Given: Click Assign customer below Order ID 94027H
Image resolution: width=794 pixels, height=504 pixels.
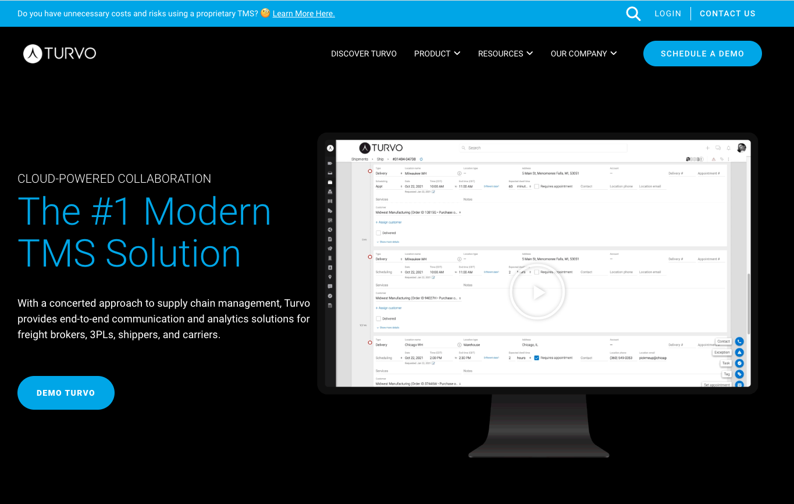Looking at the screenshot, I should coord(389,308).
